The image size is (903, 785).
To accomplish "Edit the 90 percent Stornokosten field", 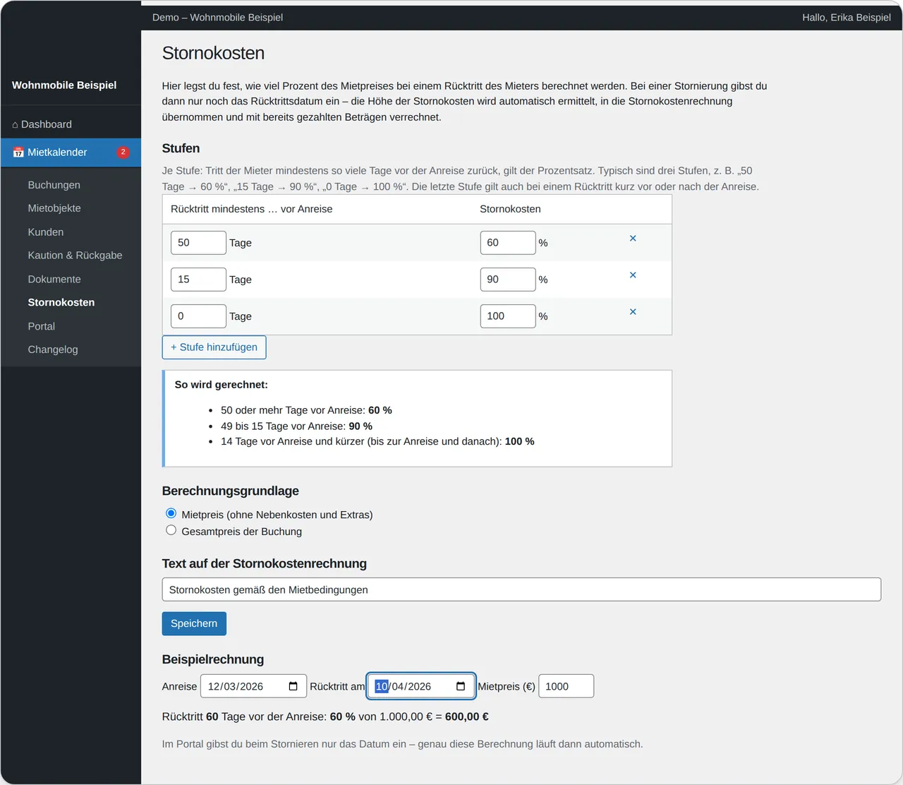I will (508, 280).
